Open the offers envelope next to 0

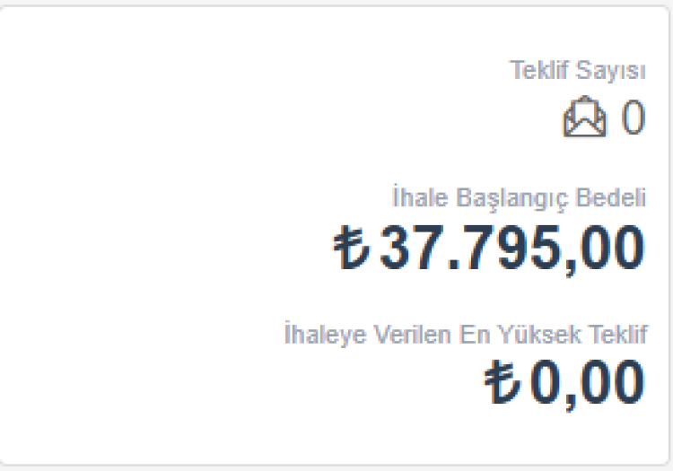click(x=584, y=118)
